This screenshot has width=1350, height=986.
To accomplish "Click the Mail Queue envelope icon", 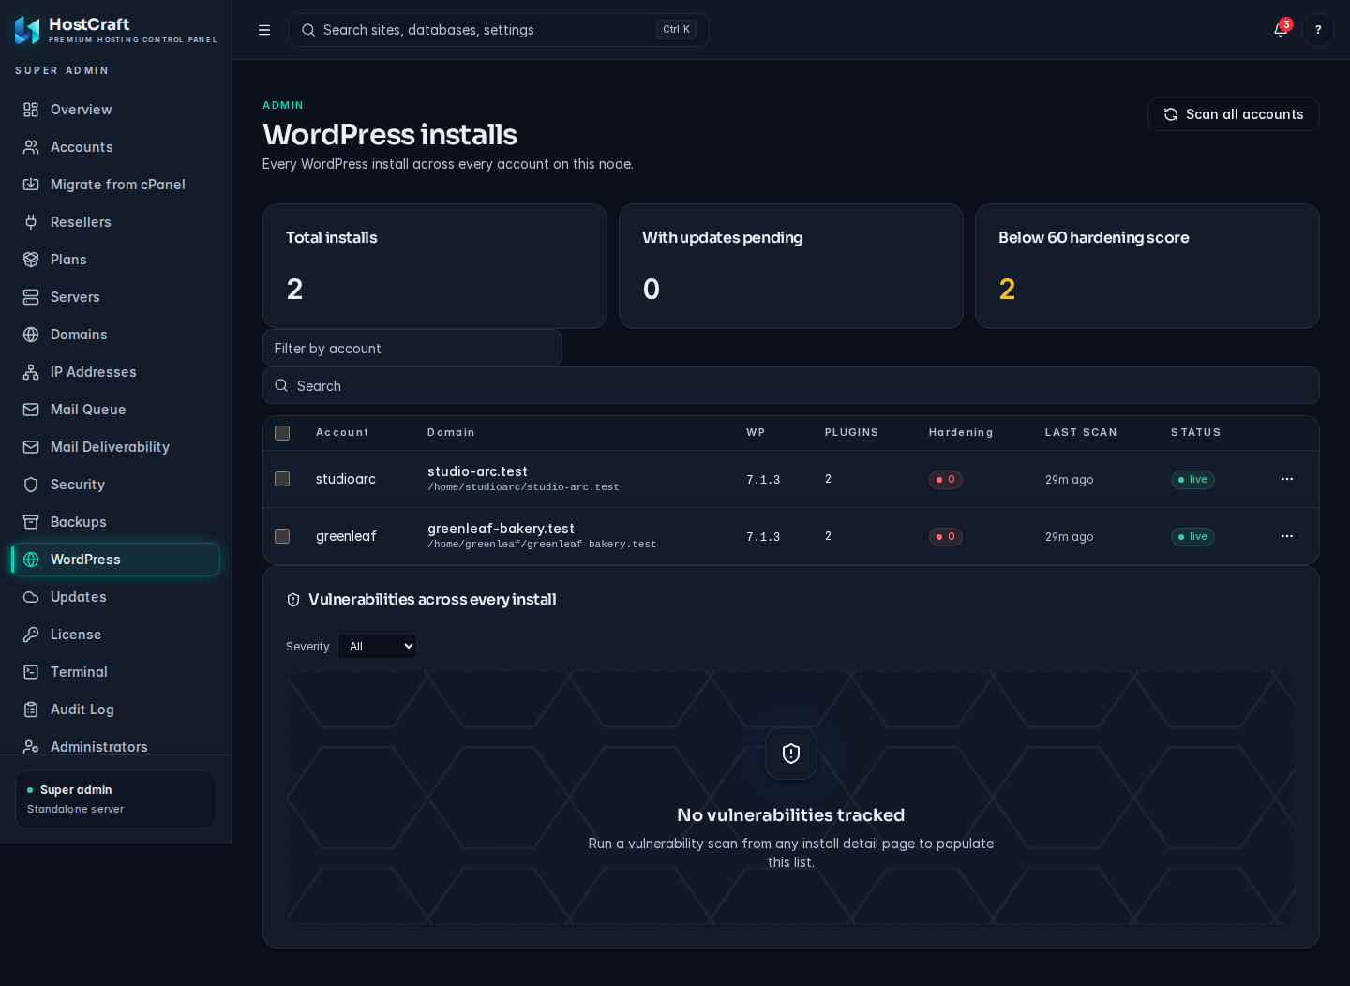I will tap(31, 410).
